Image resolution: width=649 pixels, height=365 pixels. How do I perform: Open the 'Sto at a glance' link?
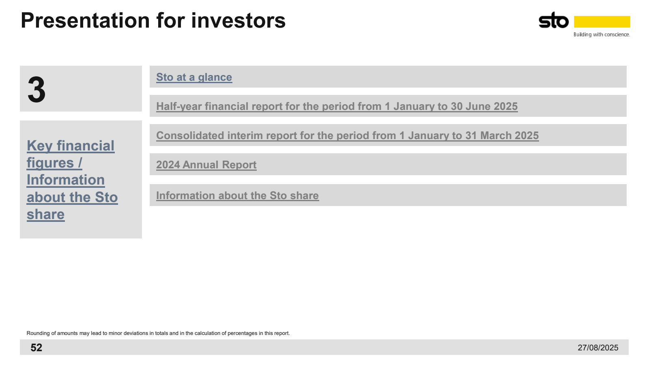194,77
